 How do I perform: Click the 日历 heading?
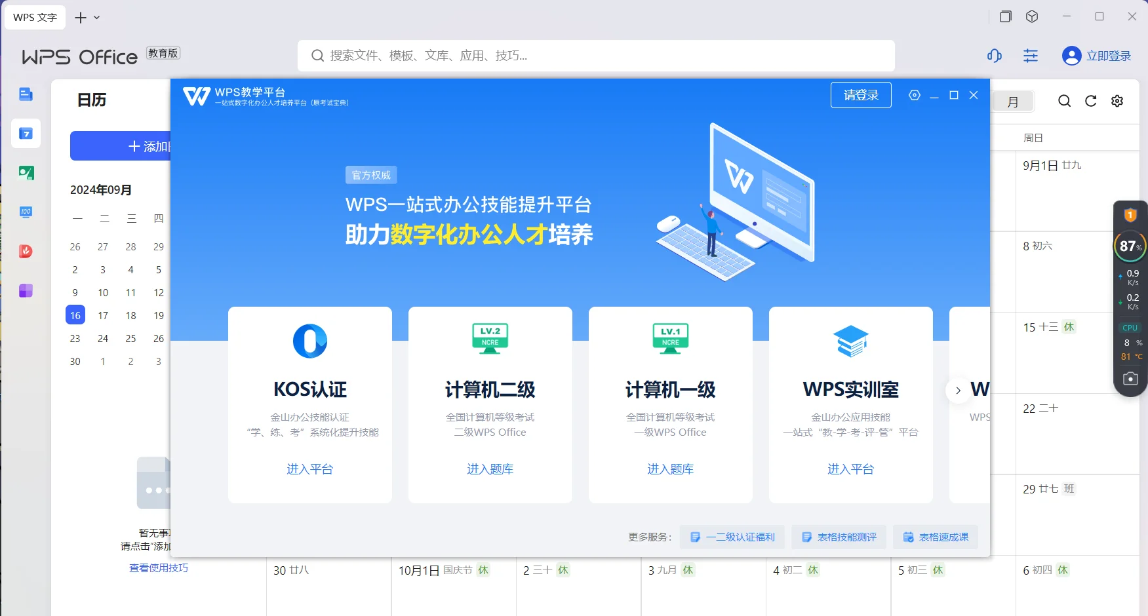click(x=92, y=100)
